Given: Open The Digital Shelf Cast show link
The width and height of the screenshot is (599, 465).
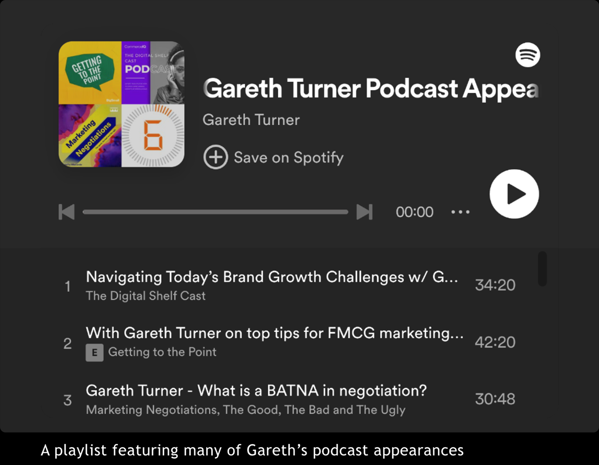Looking at the screenshot, I should click(x=146, y=296).
